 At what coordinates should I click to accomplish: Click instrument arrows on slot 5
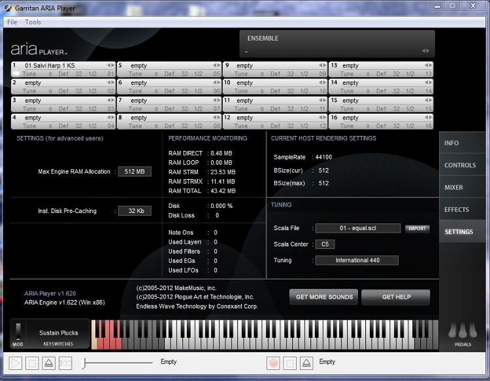click(216, 65)
